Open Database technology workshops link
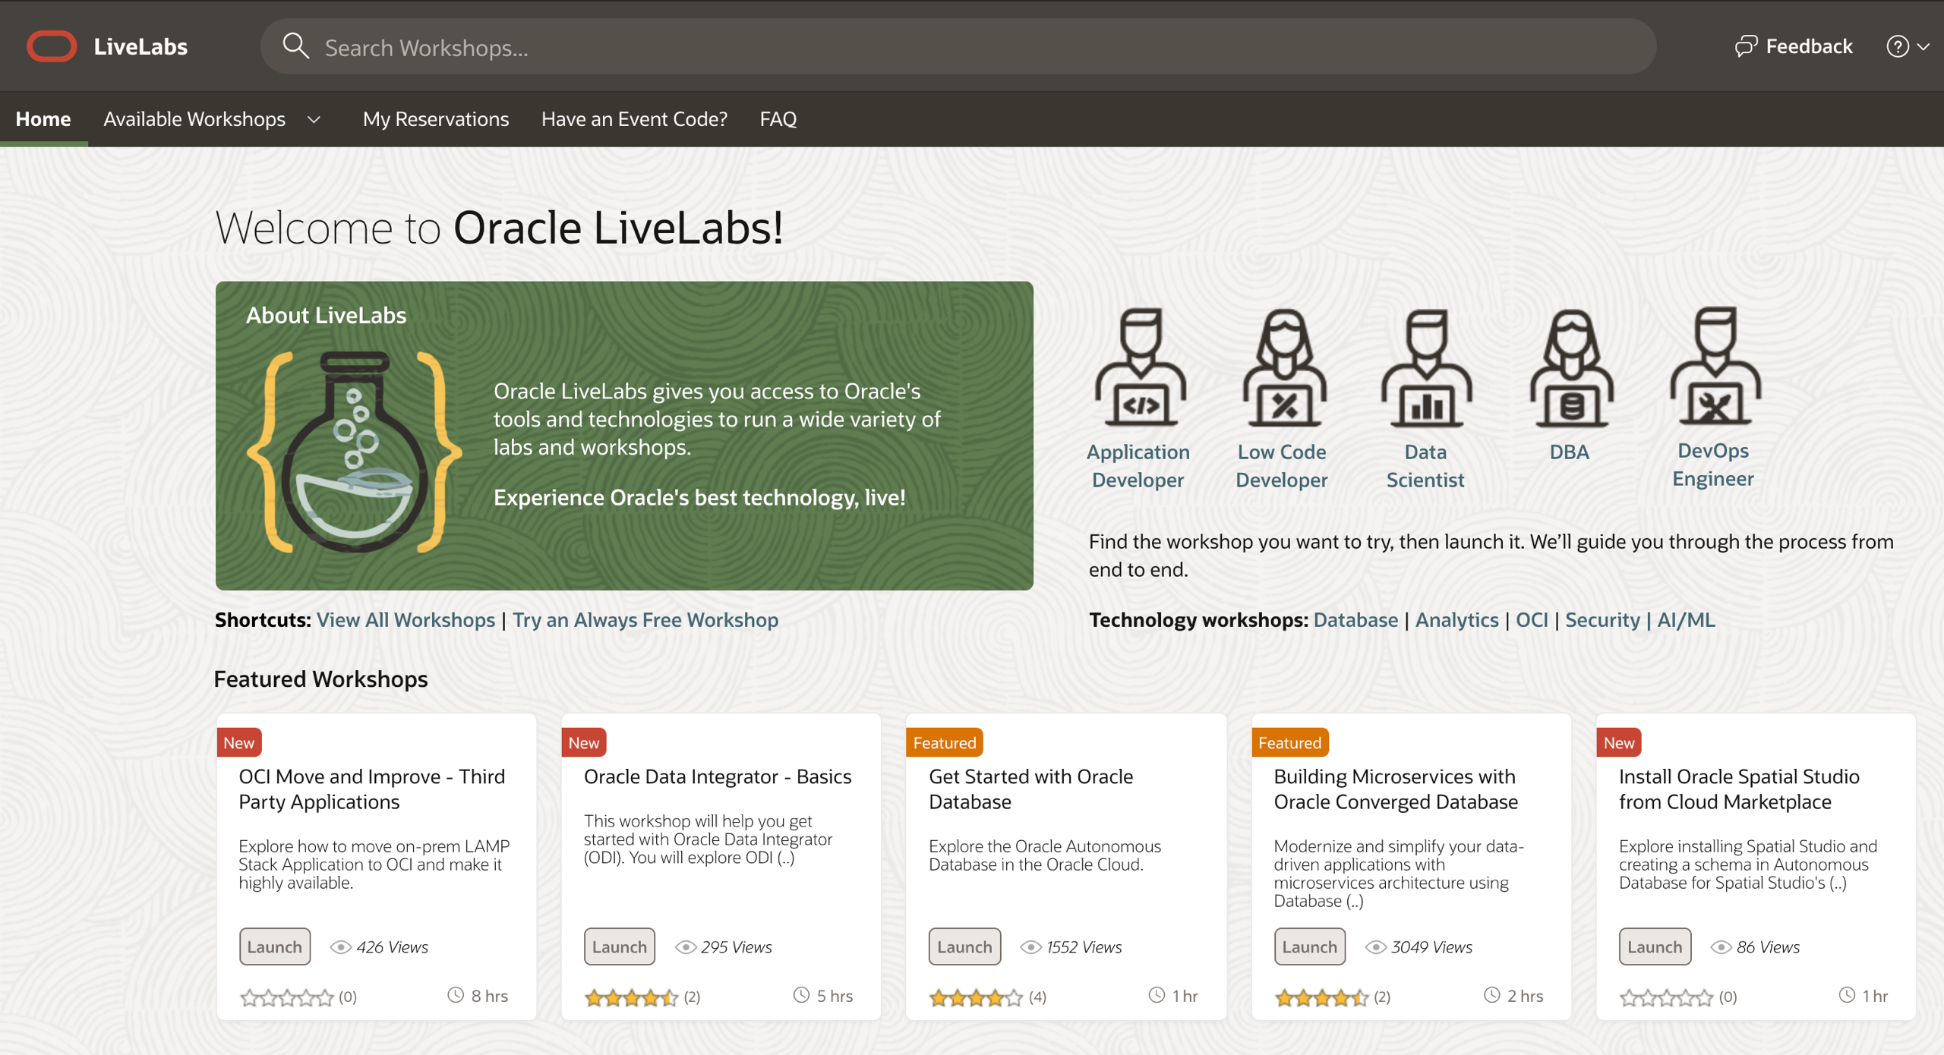This screenshot has height=1055, width=1944. [x=1355, y=619]
